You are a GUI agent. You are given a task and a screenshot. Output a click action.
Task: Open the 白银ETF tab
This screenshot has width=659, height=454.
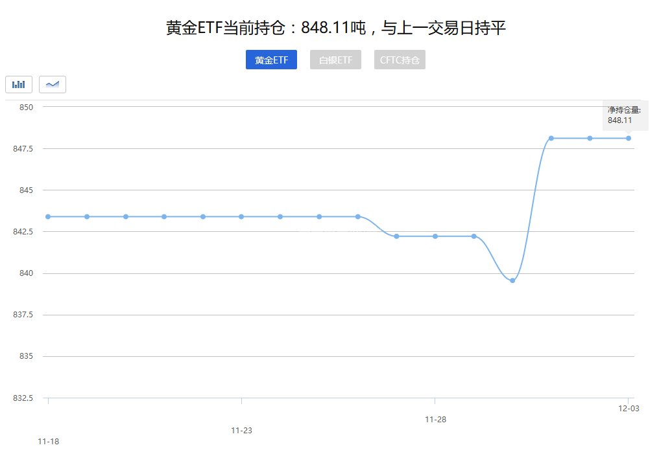pyautogui.click(x=335, y=60)
